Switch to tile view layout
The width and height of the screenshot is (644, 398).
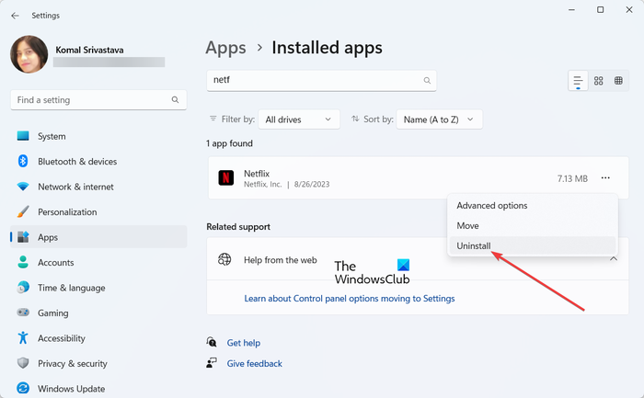click(619, 81)
